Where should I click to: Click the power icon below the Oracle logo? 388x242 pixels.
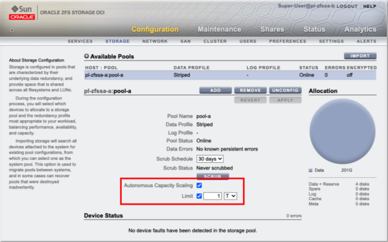(12, 30)
